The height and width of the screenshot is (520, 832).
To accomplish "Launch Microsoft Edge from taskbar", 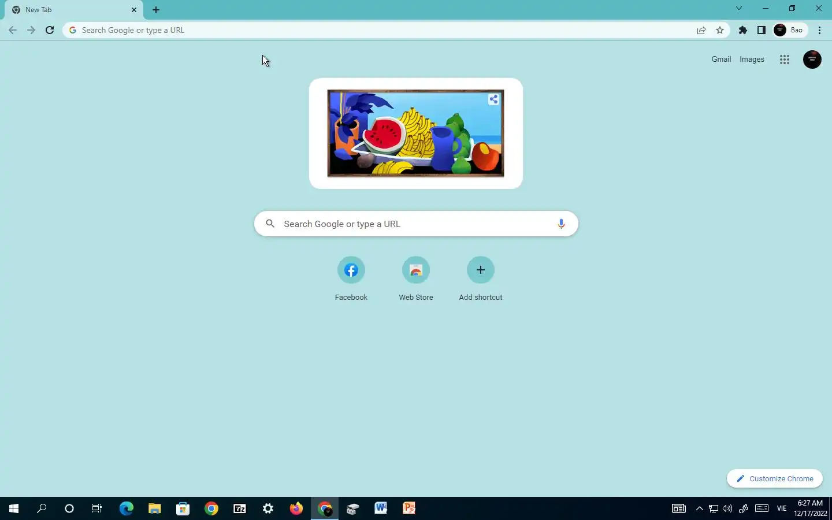I will click(x=126, y=508).
